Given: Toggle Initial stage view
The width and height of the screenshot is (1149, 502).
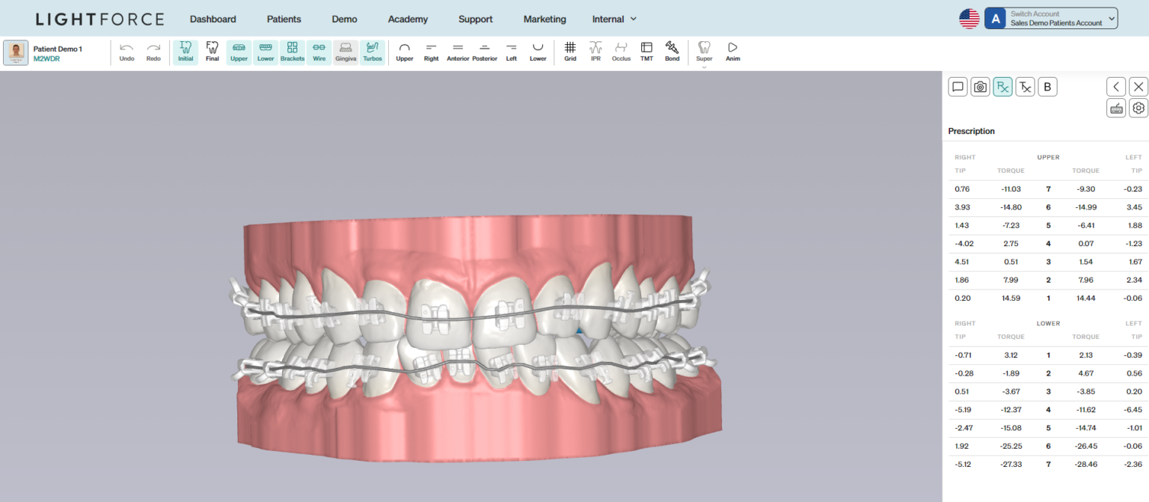Looking at the screenshot, I should pos(185,52).
